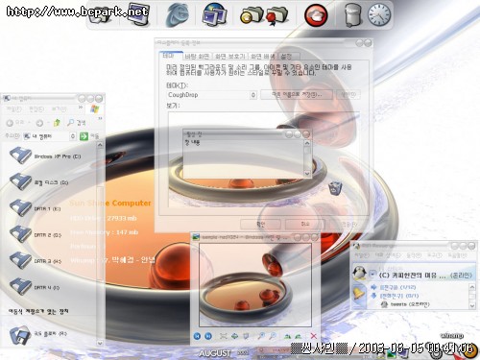480x360 pixels.
Task: Select DATA 3 (H:) drive
Action: [x=36, y=261]
